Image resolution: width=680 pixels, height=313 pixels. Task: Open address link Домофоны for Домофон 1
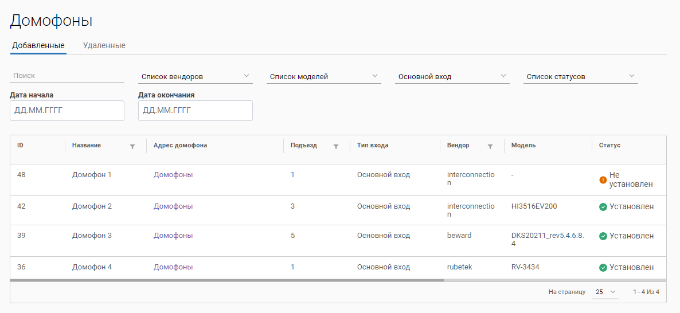[x=173, y=175]
